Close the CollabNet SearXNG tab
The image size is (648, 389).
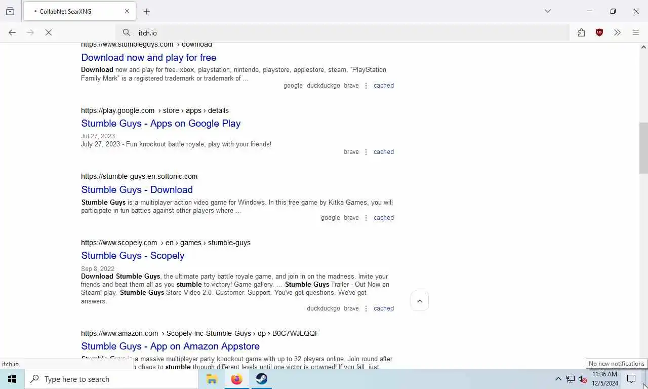127,11
